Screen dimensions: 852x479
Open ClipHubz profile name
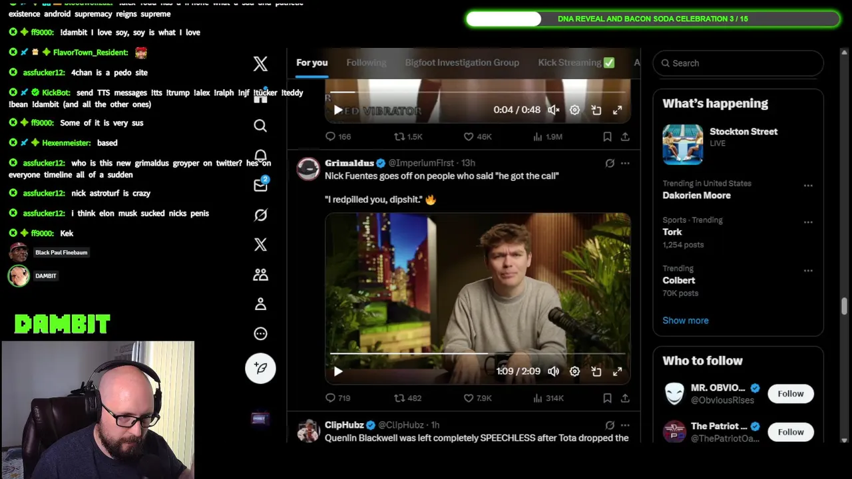[343, 425]
